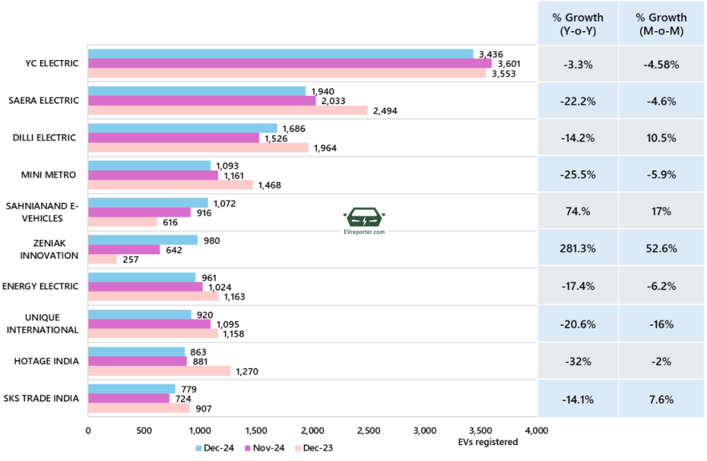Click Saera Electric's Dec-23 bar labeled 2,494
The width and height of the screenshot is (707, 461).
227,110
